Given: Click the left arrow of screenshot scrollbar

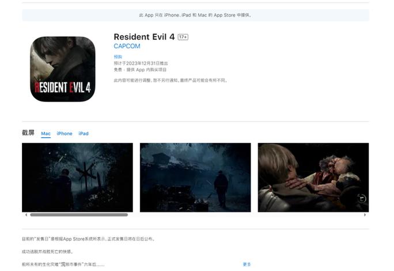Looking at the screenshot, I should tap(26, 215).
